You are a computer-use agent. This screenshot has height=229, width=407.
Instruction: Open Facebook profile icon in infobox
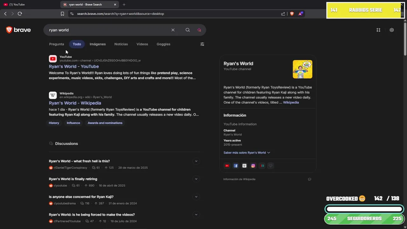pos(236,166)
